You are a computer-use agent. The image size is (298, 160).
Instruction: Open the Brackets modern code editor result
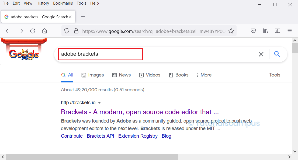(x=140, y=112)
